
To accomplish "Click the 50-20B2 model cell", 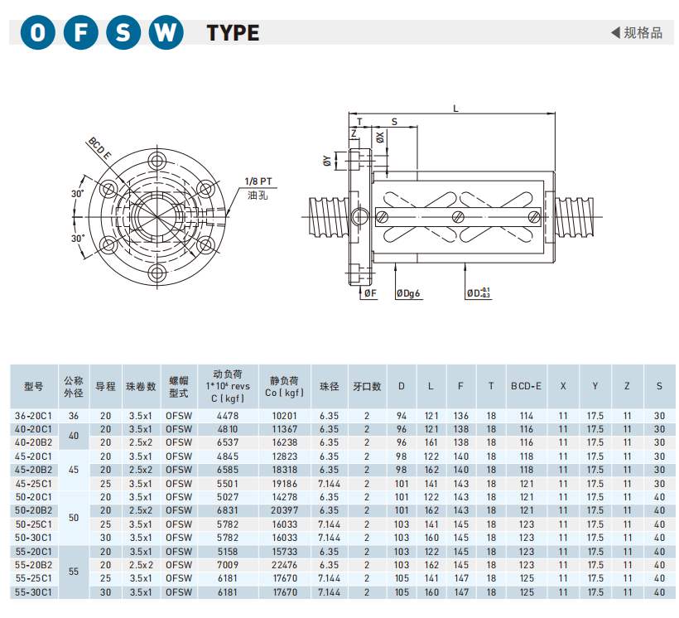I will [33, 510].
